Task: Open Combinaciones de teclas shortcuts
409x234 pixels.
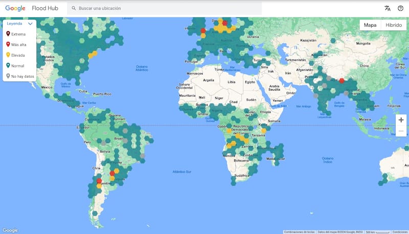Action: (299, 231)
